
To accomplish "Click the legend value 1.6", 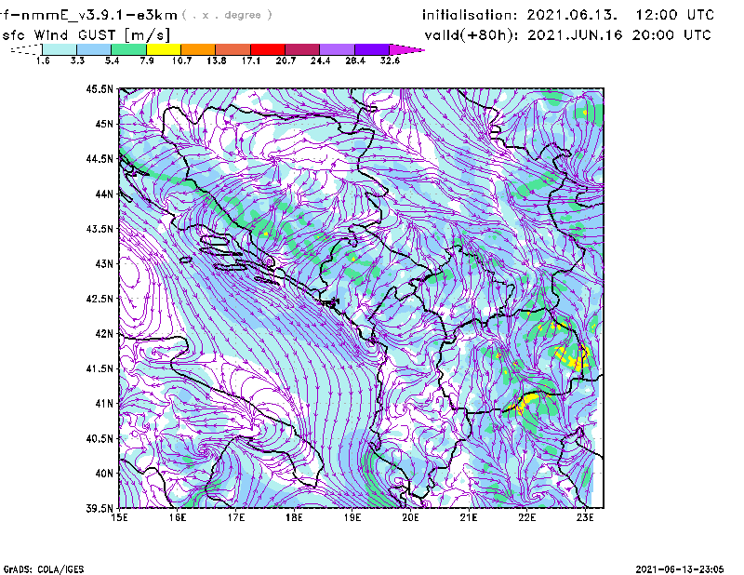I will [x=43, y=60].
